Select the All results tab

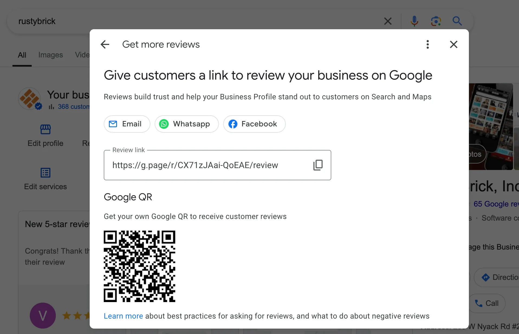click(22, 55)
